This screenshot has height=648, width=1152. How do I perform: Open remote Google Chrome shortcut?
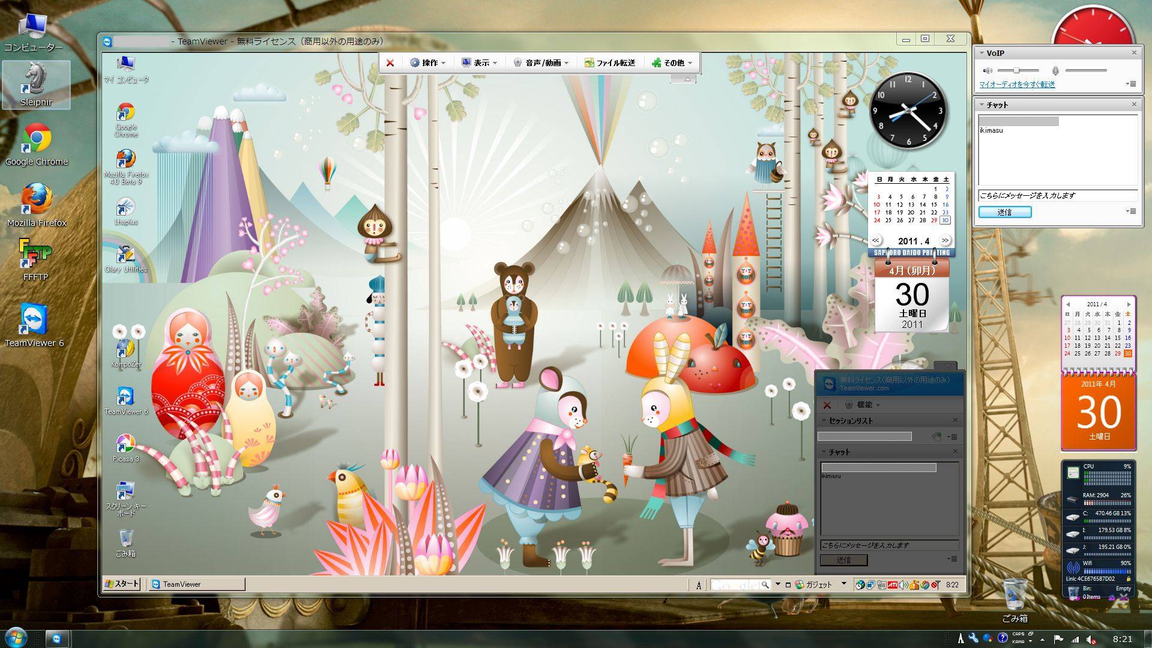click(x=125, y=120)
